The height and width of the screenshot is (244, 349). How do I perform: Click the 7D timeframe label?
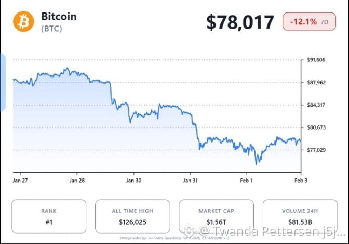324,22
